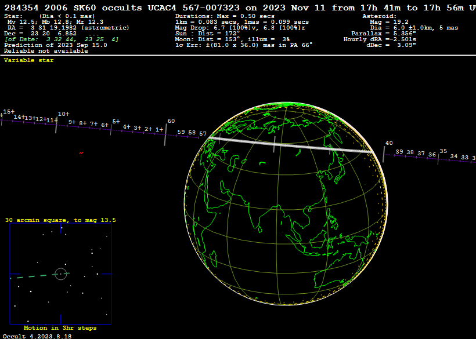Select the '38' minute marker
The image size is (476, 339).
pos(410,152)
